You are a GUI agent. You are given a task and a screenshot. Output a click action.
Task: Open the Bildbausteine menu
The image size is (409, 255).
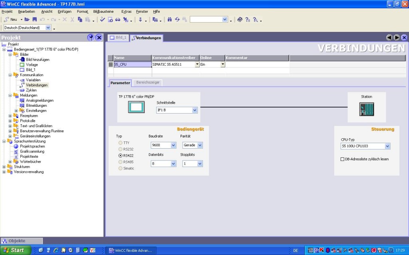[x=103, y=12]
